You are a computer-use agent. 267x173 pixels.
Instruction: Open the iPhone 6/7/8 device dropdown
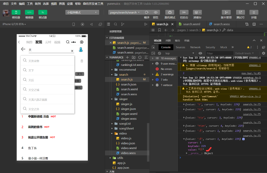14,24
